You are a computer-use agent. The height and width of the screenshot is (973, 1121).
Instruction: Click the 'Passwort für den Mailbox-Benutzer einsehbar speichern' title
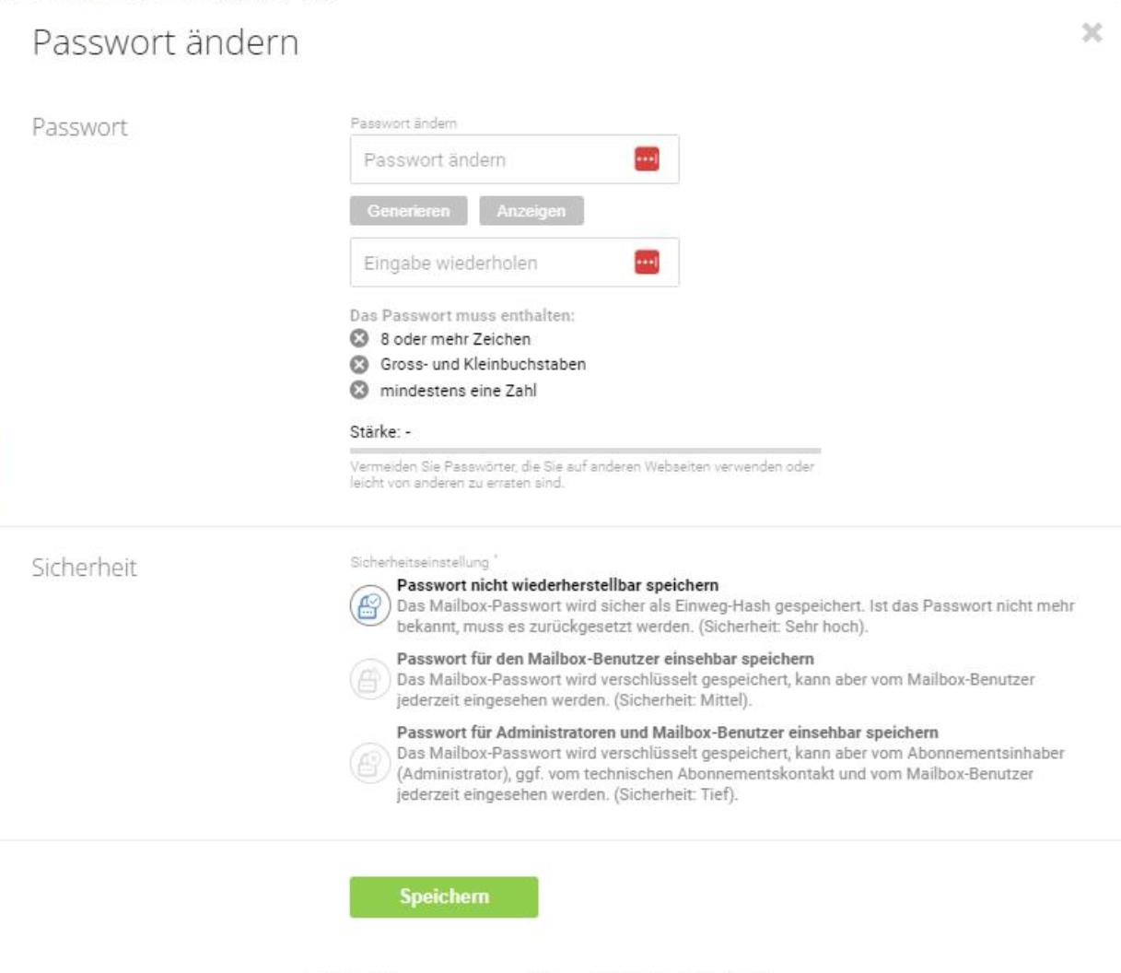(x=605, y=659)
